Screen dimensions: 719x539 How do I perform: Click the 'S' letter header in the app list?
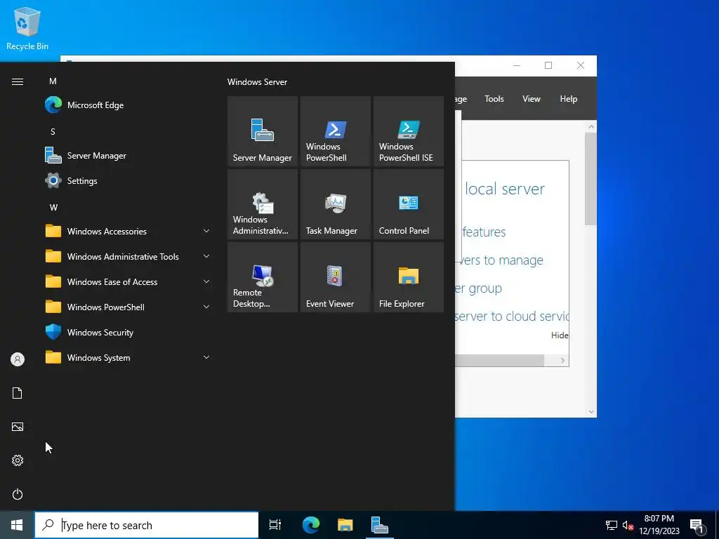[x=53, y=131]
